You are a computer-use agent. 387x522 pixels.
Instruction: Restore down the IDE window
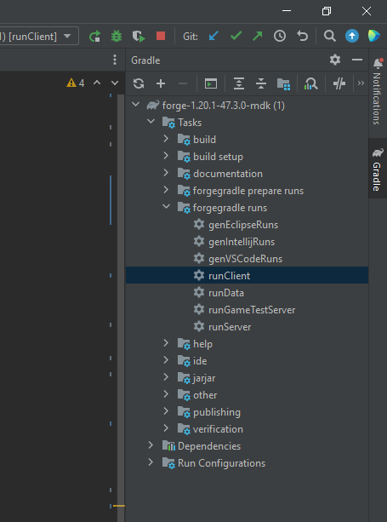(327, 11)
